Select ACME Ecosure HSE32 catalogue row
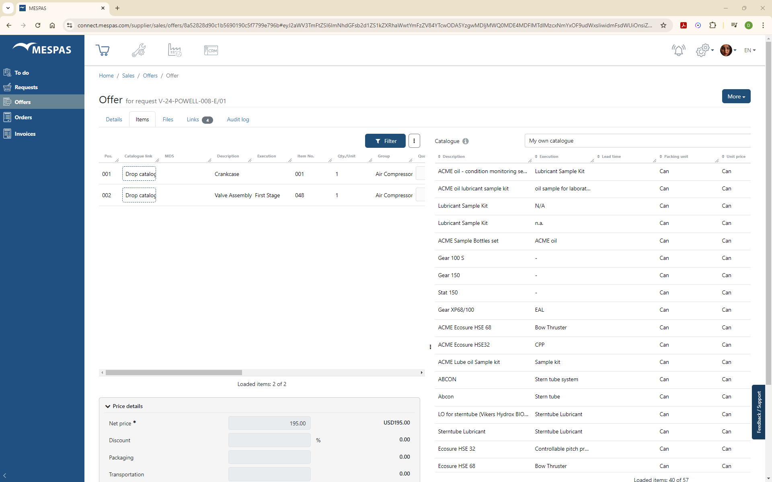The image size is (772, 482). (x=593, y=345)
